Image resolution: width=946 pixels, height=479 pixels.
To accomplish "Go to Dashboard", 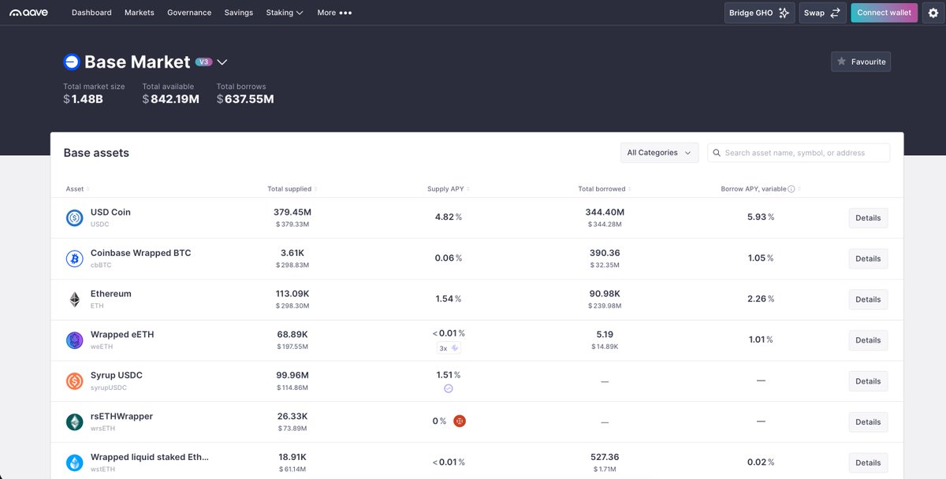I will 91,13.
